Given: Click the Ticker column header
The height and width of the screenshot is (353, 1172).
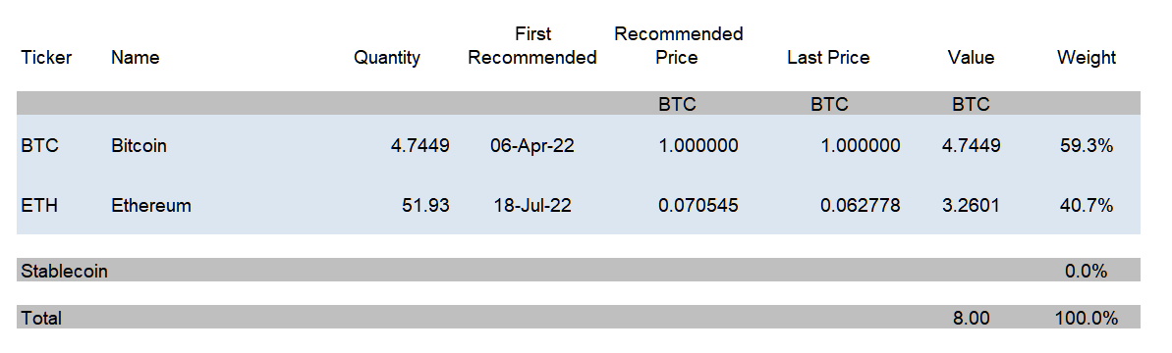Looking at the screenshot, I should [x=46, y=58].
